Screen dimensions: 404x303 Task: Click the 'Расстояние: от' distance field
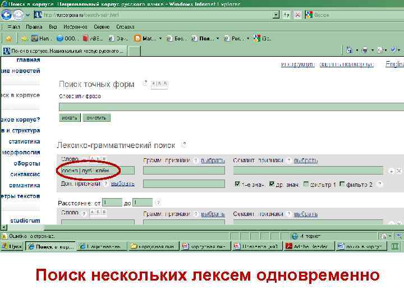112,203
